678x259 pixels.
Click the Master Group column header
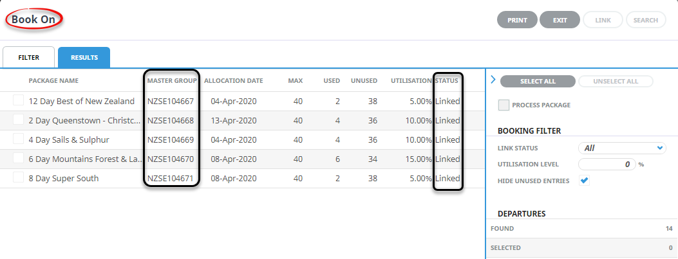tap(171, 81)
